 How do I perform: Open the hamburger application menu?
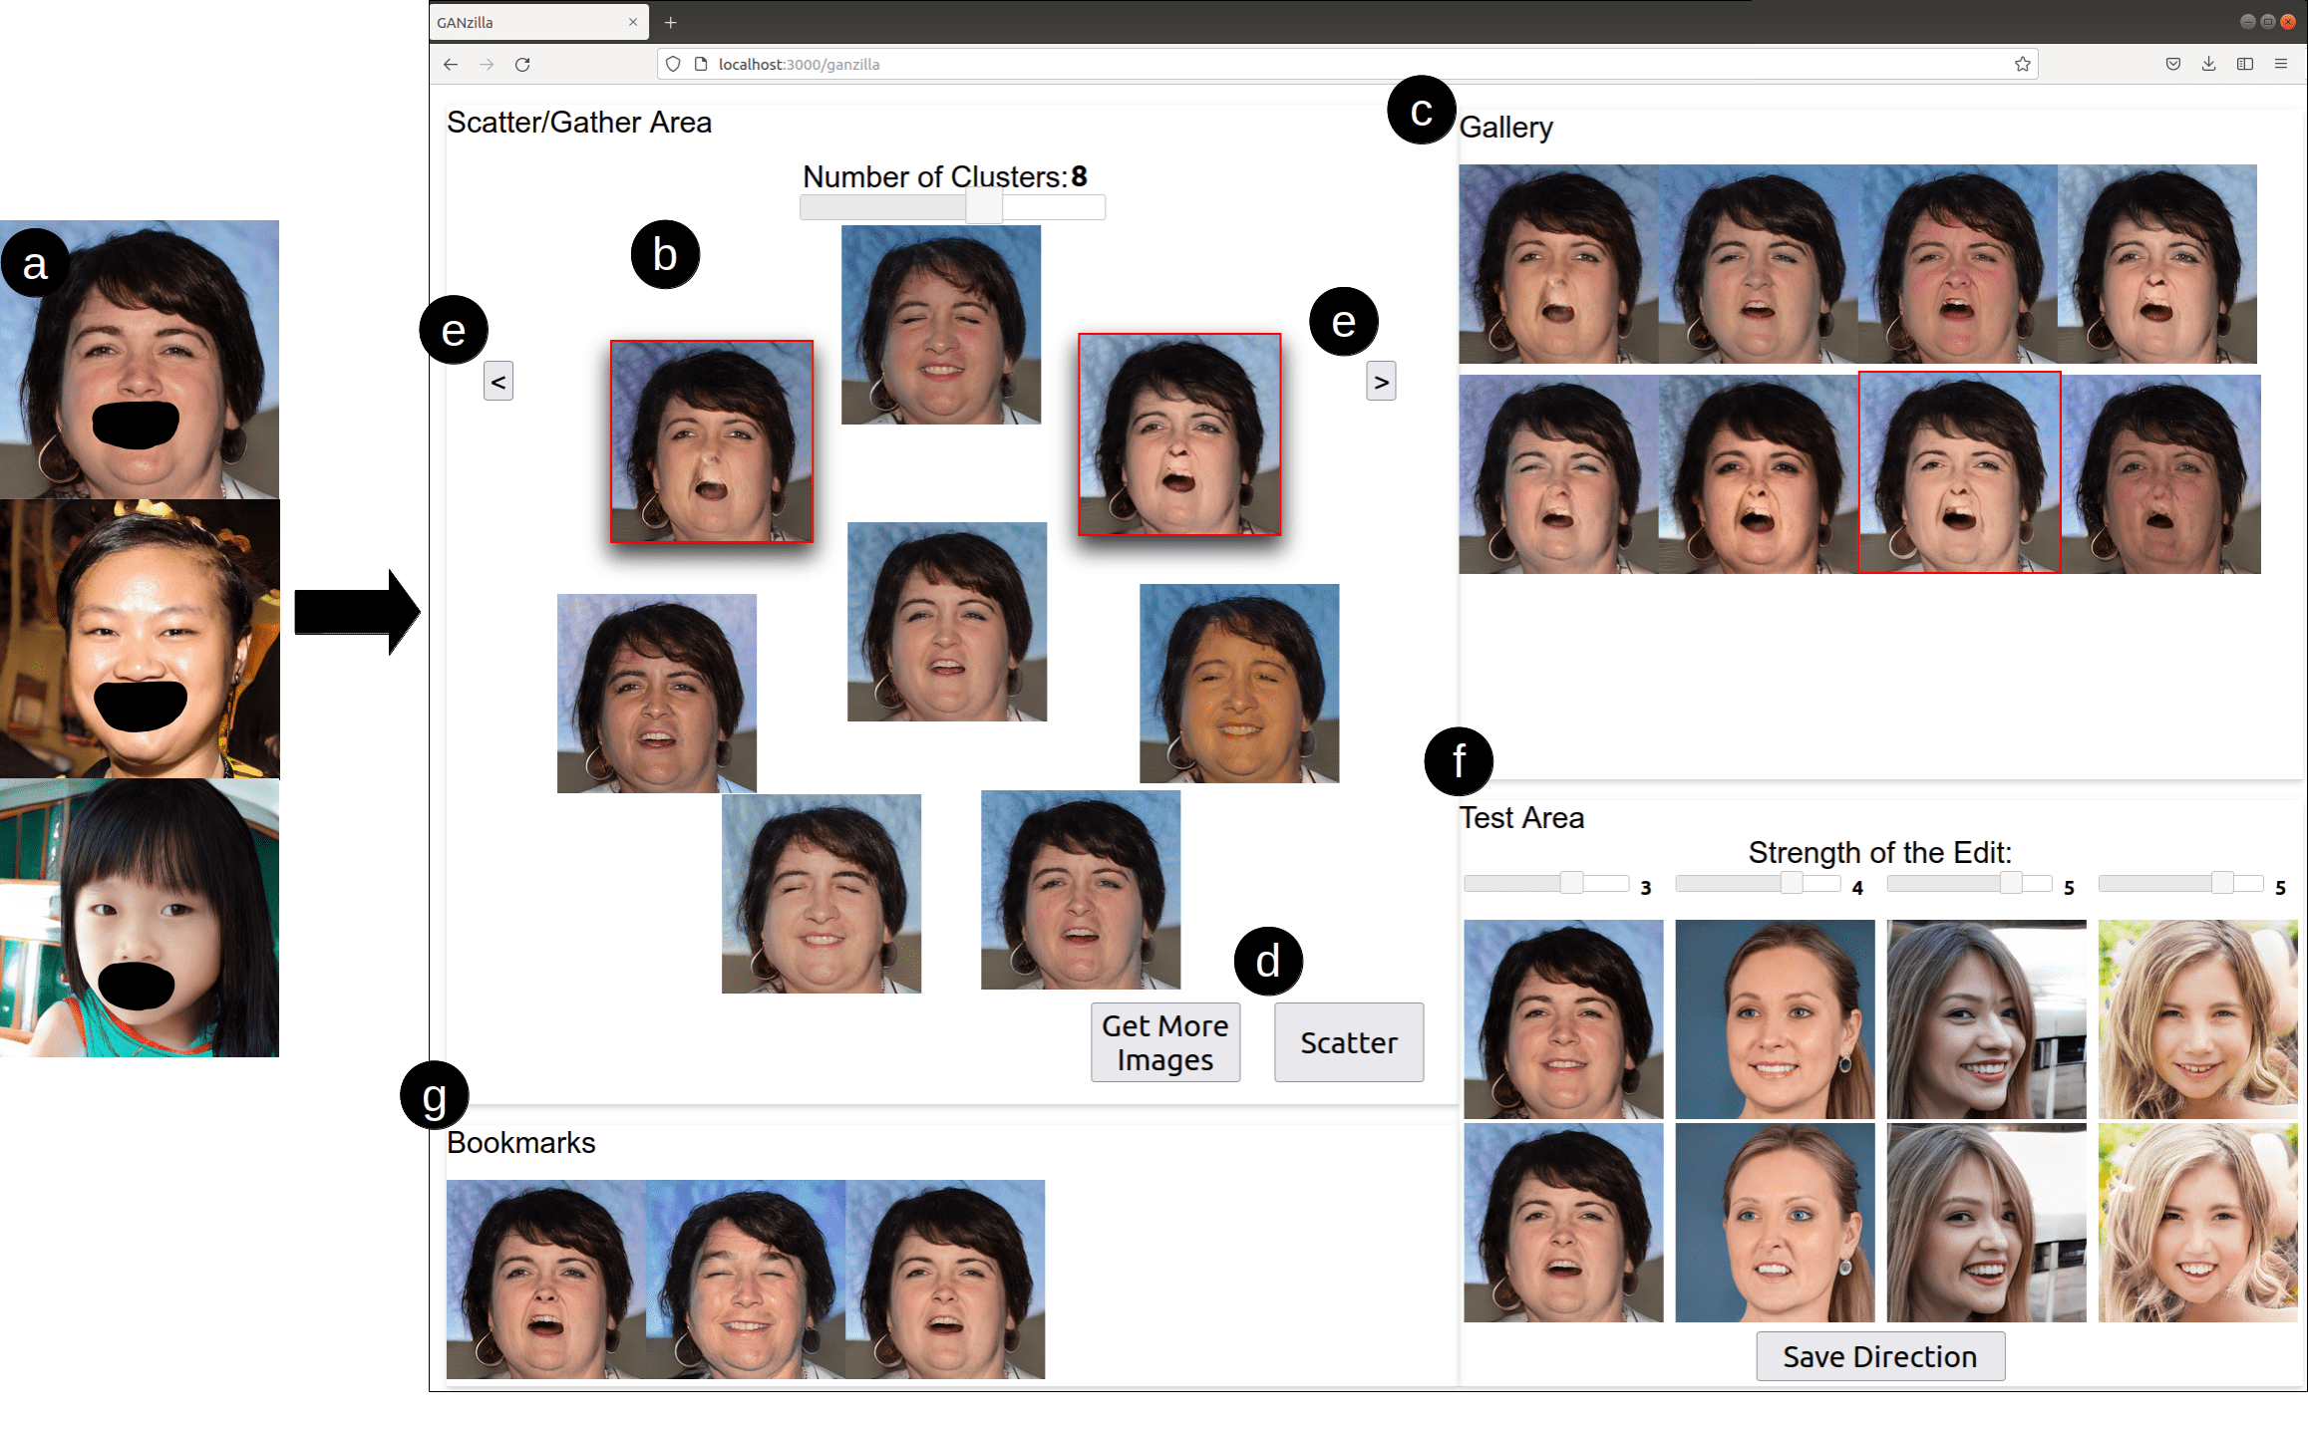(2280, 64)
